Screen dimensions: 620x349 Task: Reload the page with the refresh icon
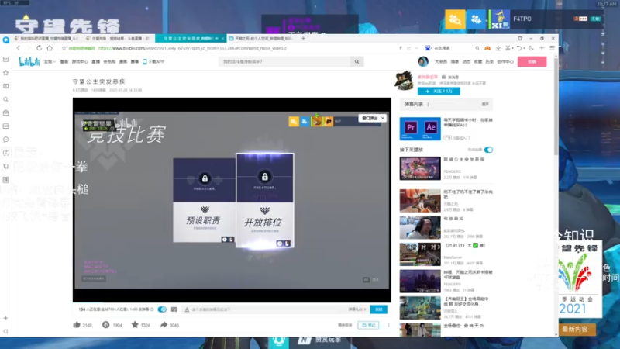(39, 48)
